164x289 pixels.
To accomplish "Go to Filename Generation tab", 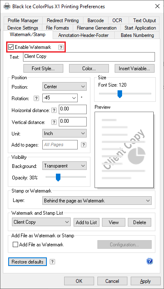I will (97, 28).
